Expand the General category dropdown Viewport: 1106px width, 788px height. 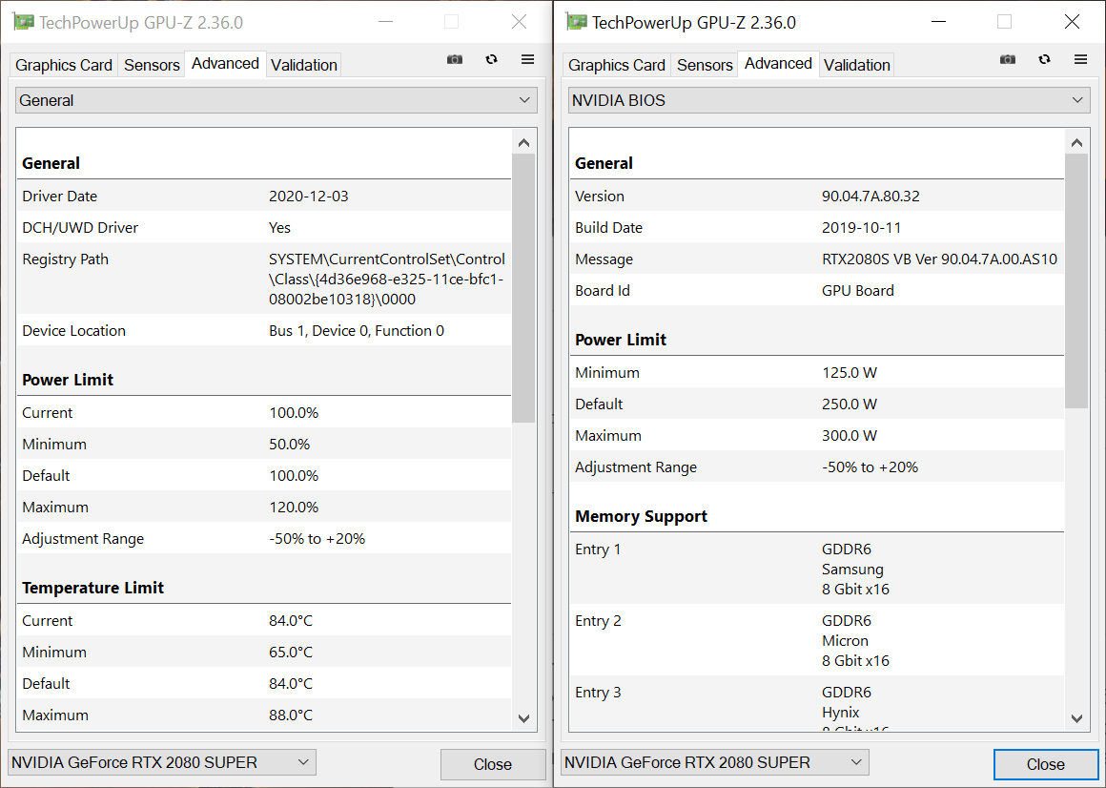276,100
